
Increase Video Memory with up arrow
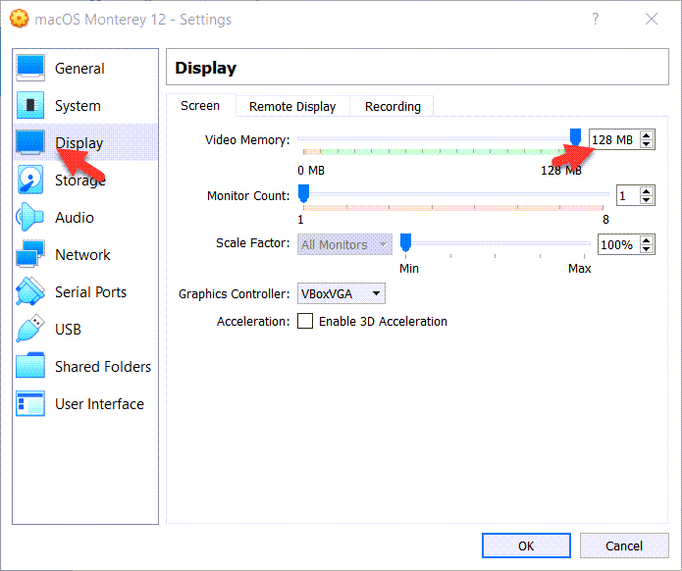[646, 136]
